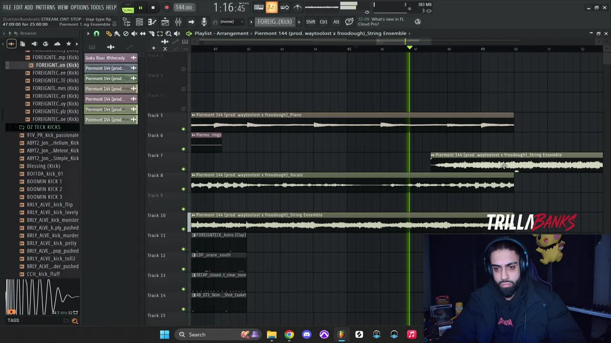This screenshot has width=611, height=343.
Task: Toggle the Ctrl modifier button
Action: (324, 22)
